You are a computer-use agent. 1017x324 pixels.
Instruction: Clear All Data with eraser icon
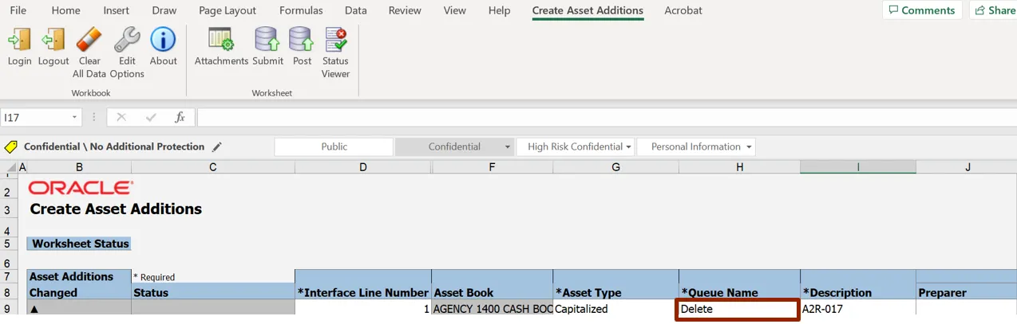click(x=89, y=40)
